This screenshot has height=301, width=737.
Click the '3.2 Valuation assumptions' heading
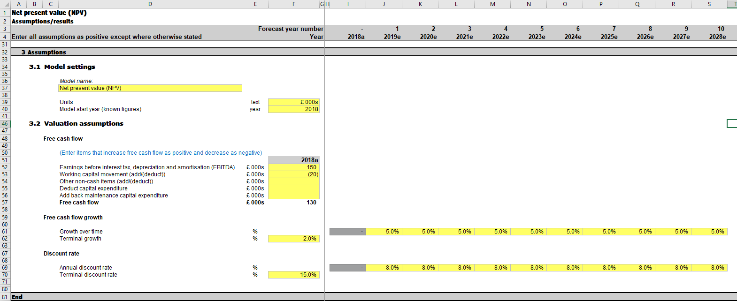click(x=76, y=124)
